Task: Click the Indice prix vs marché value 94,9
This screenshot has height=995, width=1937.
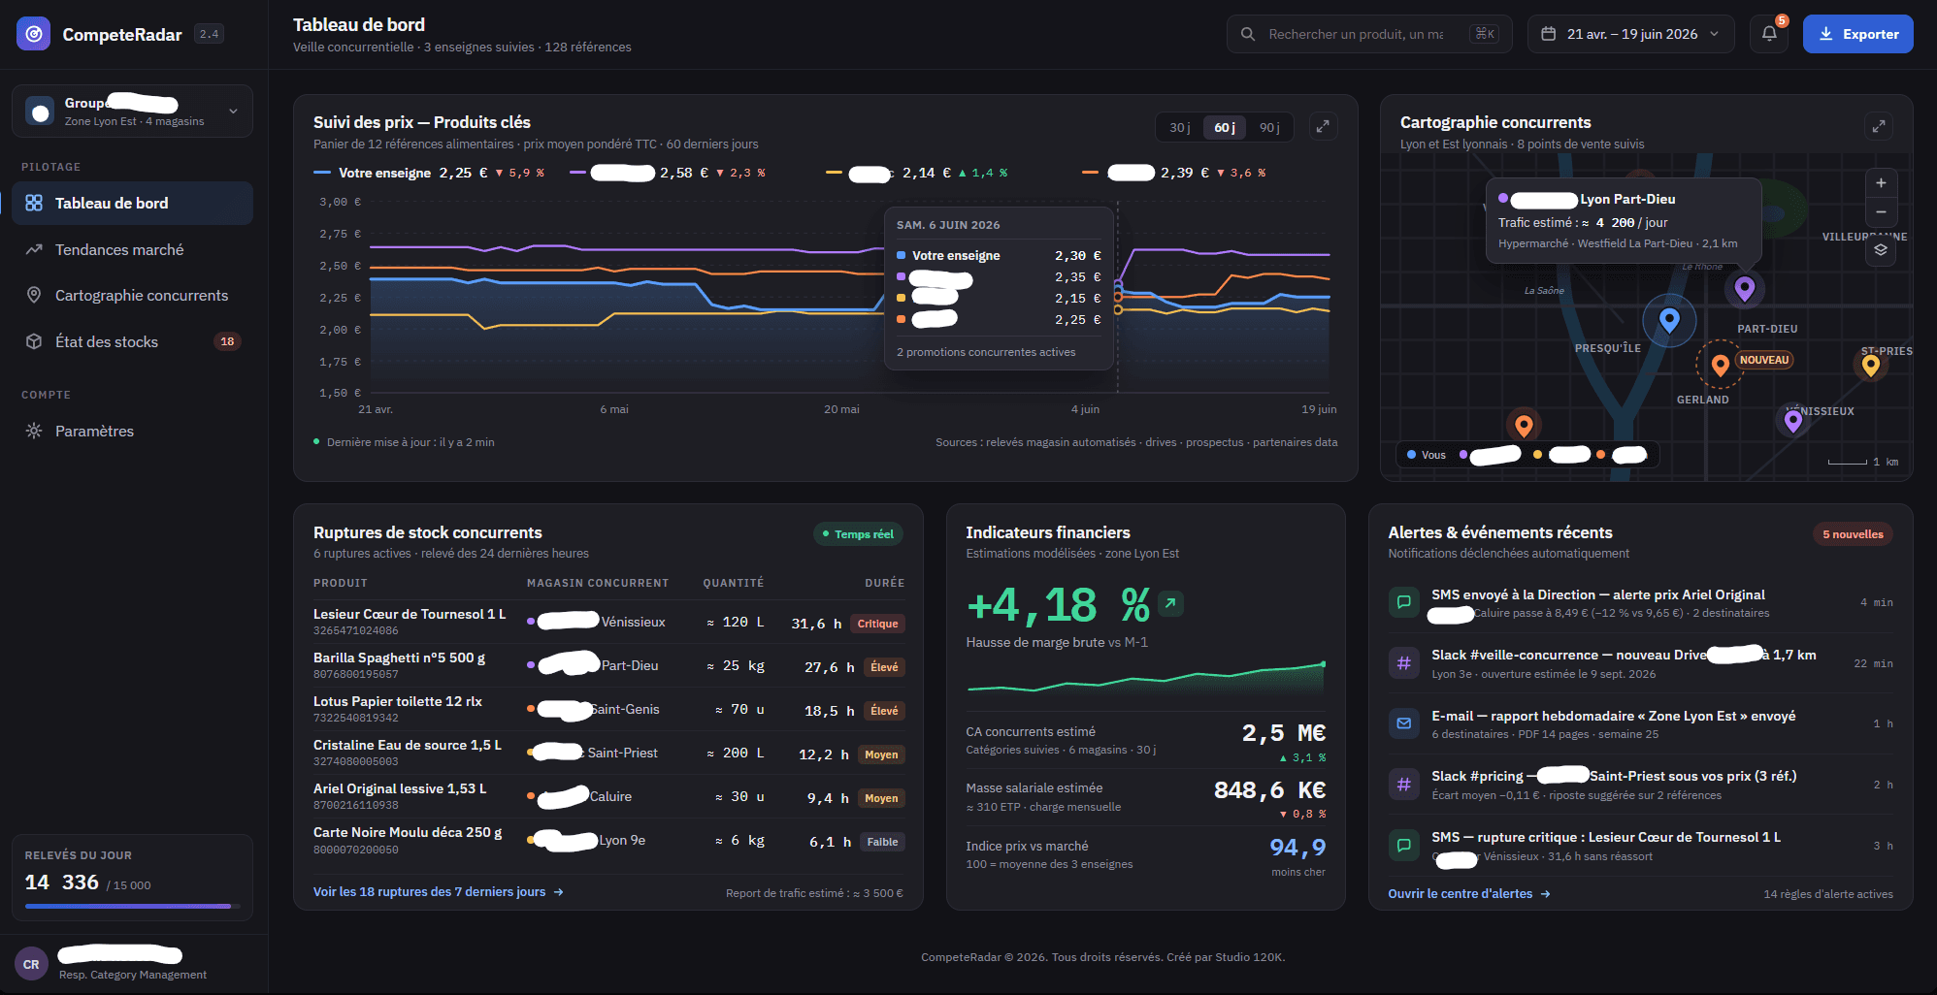Action: pyautogui.click(x=1297, y=848)
